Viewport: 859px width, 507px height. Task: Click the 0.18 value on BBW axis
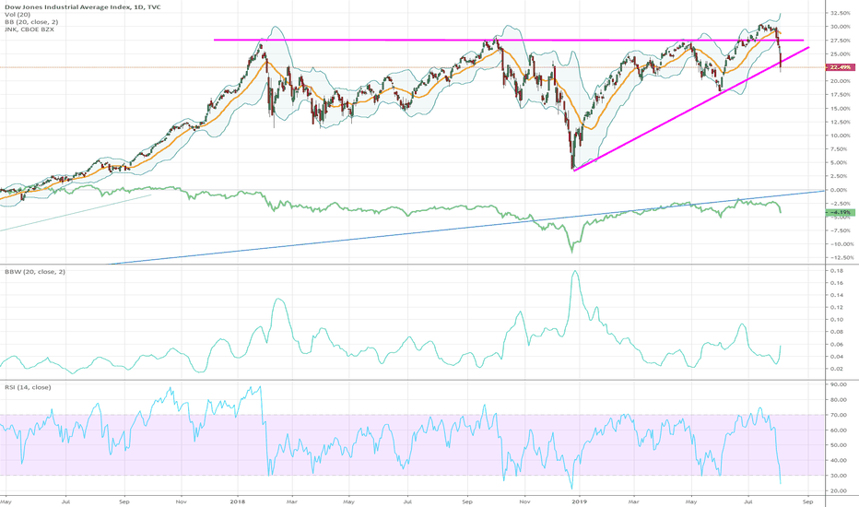836,271
